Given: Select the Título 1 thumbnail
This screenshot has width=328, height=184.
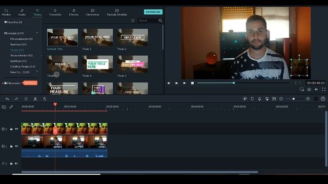Looking at the screenshot, I should coord(97,37).
